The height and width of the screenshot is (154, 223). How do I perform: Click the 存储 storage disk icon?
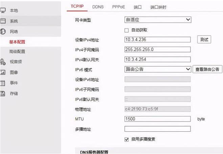coord(3,93)
